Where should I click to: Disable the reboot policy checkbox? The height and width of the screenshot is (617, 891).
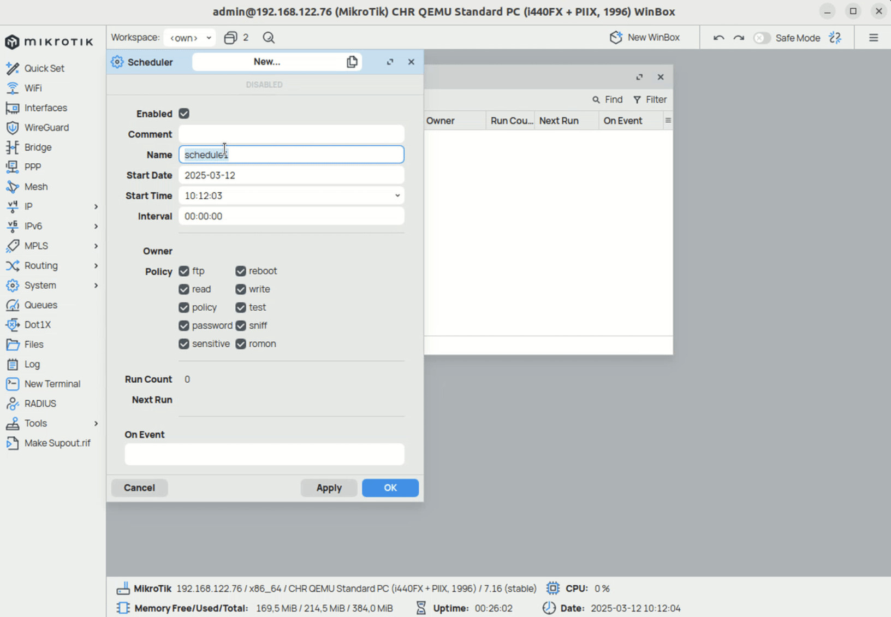coord(241,271)
